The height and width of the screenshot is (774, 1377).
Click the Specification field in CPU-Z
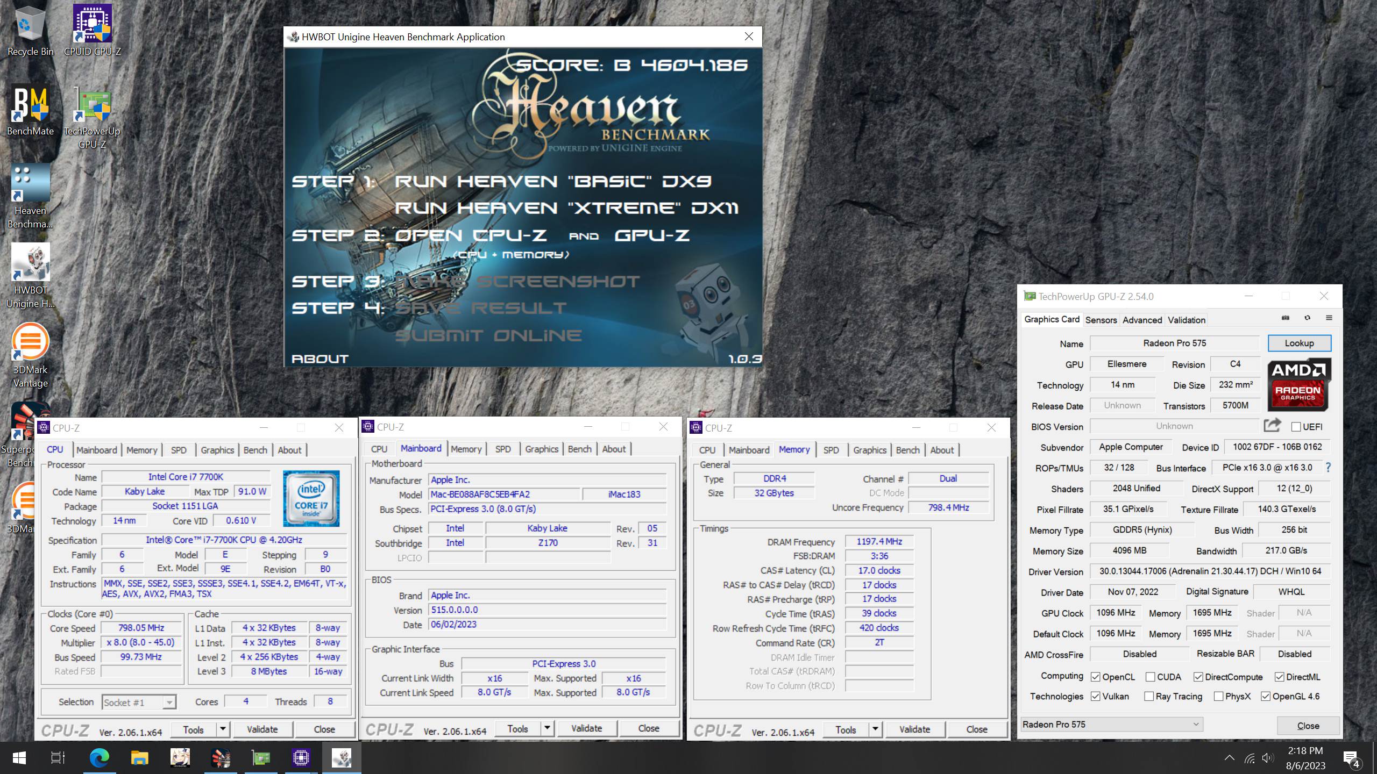[x=224, y=540]
